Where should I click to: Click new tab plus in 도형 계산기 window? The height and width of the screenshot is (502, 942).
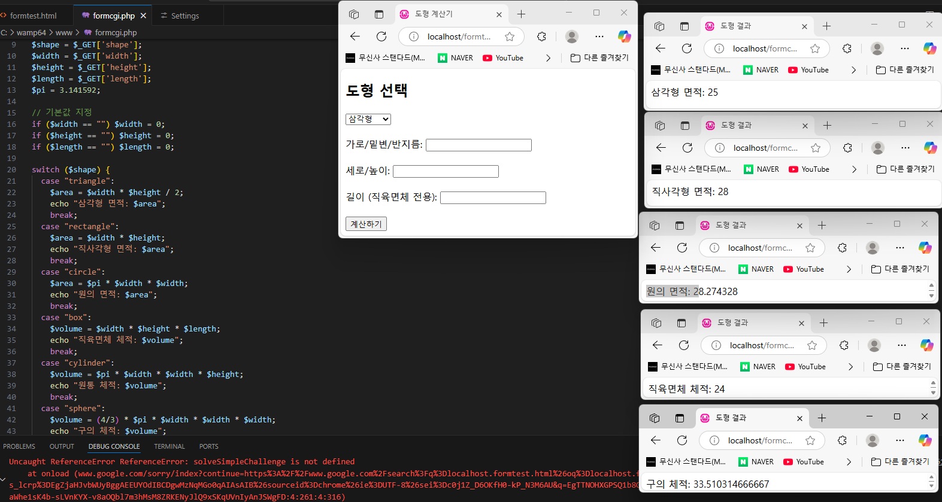(x=521, y=14)
